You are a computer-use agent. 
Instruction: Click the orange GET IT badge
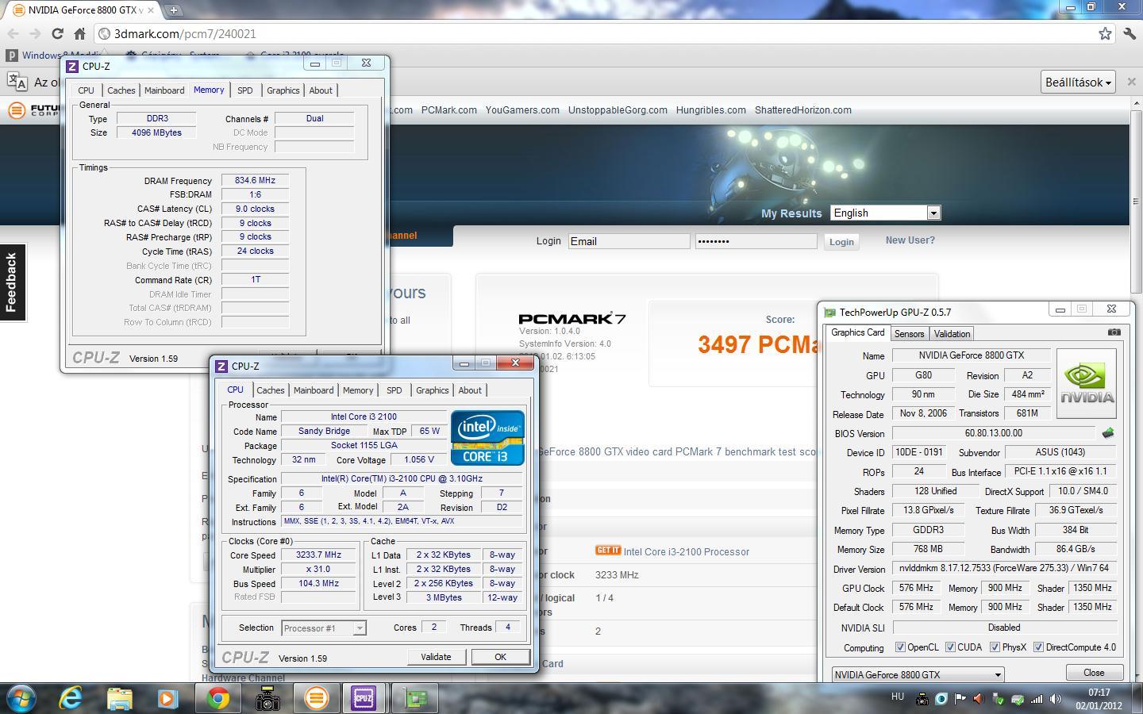pyautogui.click(x=607, y=551)
